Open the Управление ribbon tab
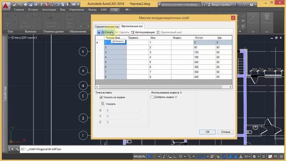Viewport: 286px width, 161px height. (76, 9)
